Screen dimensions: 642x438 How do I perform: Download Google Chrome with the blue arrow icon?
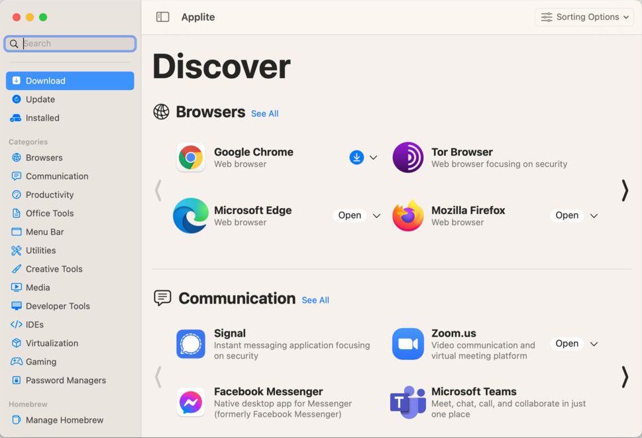click(356, 157)
